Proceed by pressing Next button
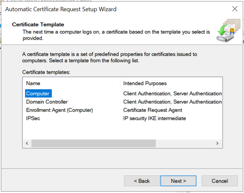244x193 pixels. coord(178,181)
